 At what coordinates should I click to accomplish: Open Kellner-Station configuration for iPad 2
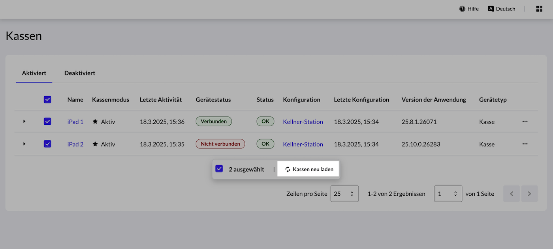pos(303,144)
